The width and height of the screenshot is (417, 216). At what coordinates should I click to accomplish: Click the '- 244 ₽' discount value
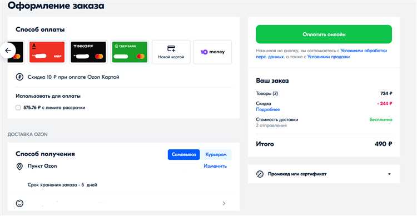point(385,104)
